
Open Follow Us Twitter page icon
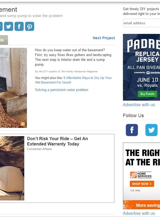pyautogui.click(x=151, y=130)
